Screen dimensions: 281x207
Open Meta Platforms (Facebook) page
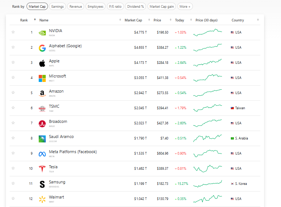[73, 152]
